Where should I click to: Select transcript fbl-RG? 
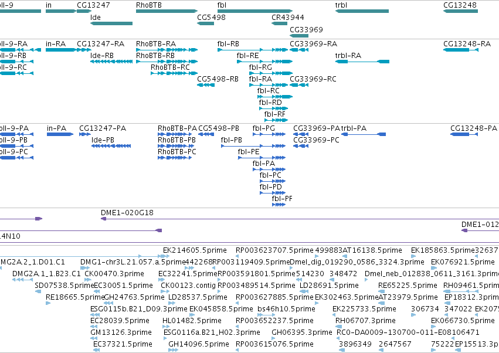pyautogui.click(x=271, y=73)
